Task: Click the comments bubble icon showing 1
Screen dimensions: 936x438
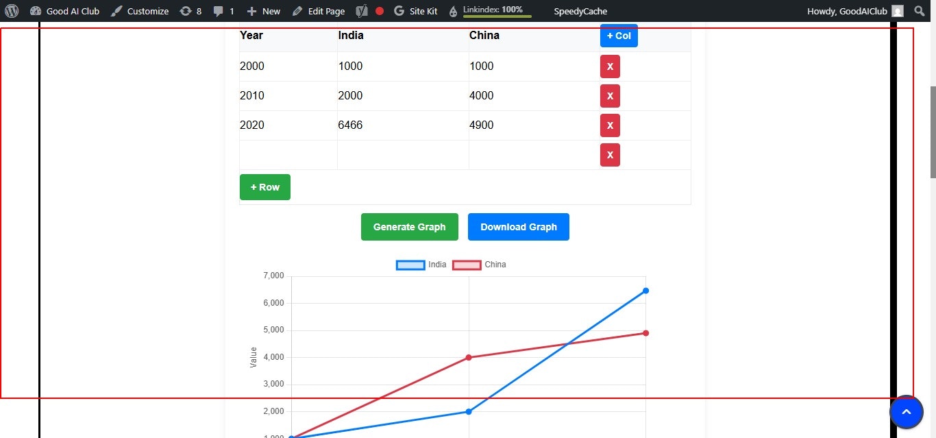Action: coord(218,11)
